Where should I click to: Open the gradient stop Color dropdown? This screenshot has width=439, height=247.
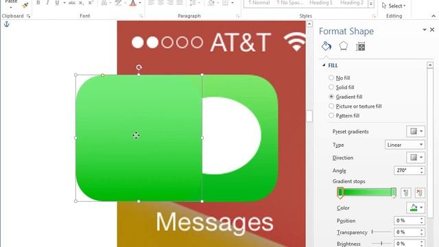pyautogui.click(x=416, y=208)
